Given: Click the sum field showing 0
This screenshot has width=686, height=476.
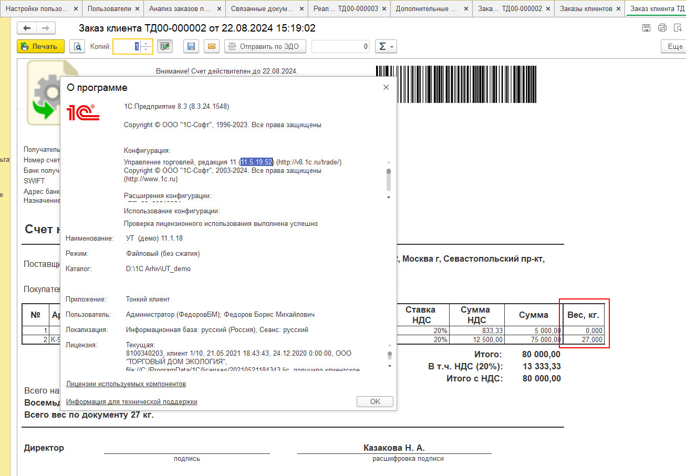Looking at the screenshot, I should pyautogui.click(x=340, y=46).
